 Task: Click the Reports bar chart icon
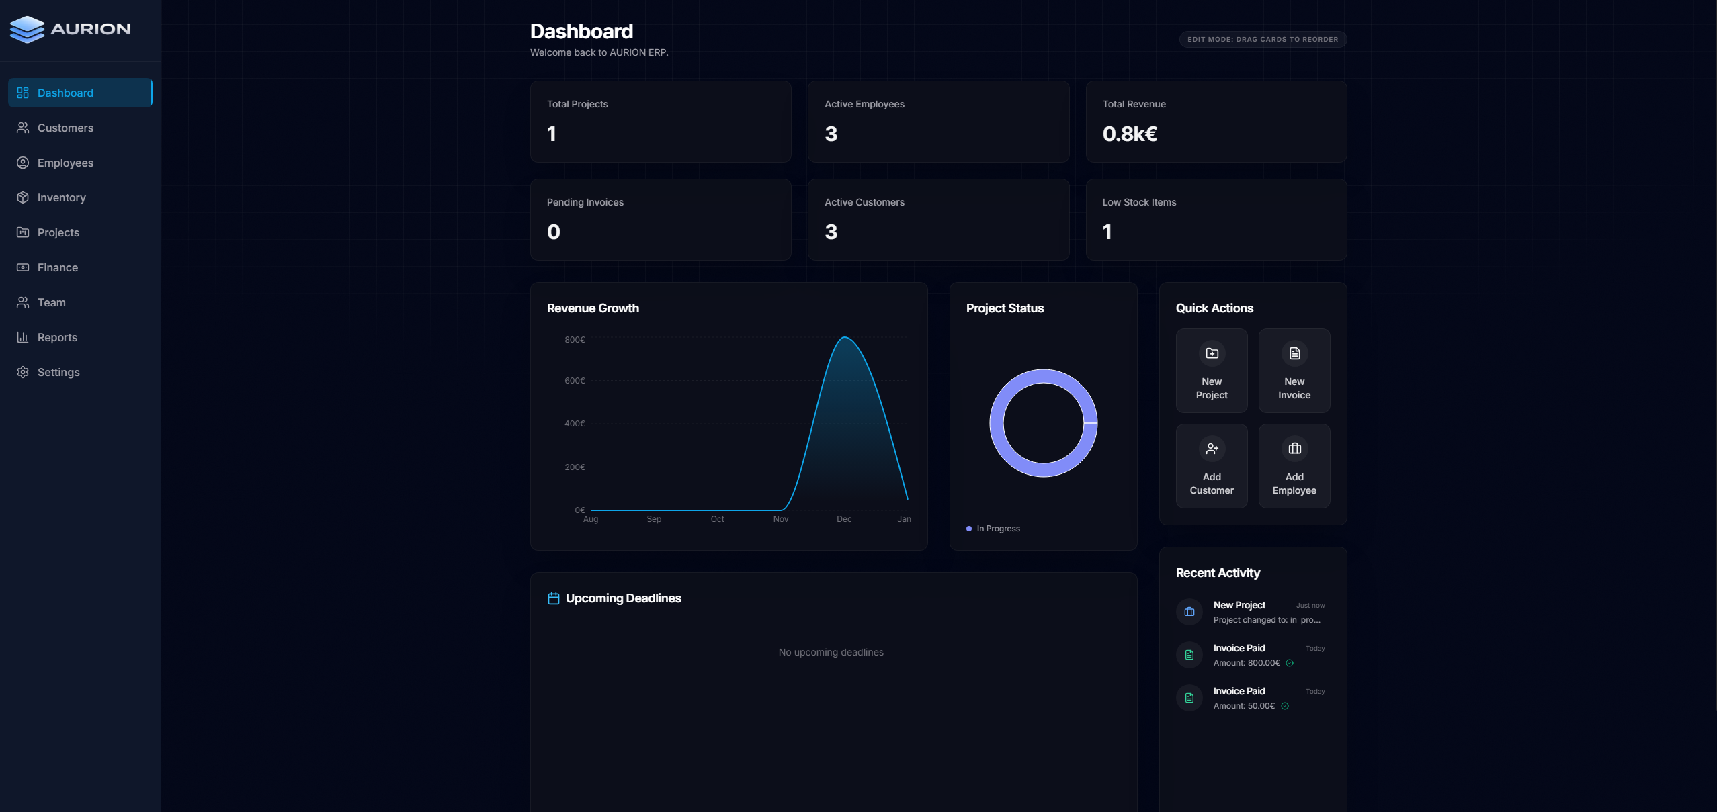click(x=23, y=337)
